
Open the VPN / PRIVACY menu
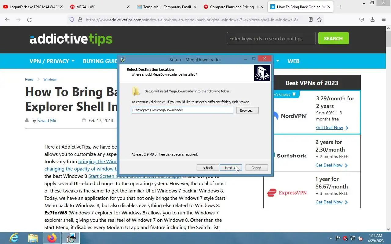click(x=52, y=61)
